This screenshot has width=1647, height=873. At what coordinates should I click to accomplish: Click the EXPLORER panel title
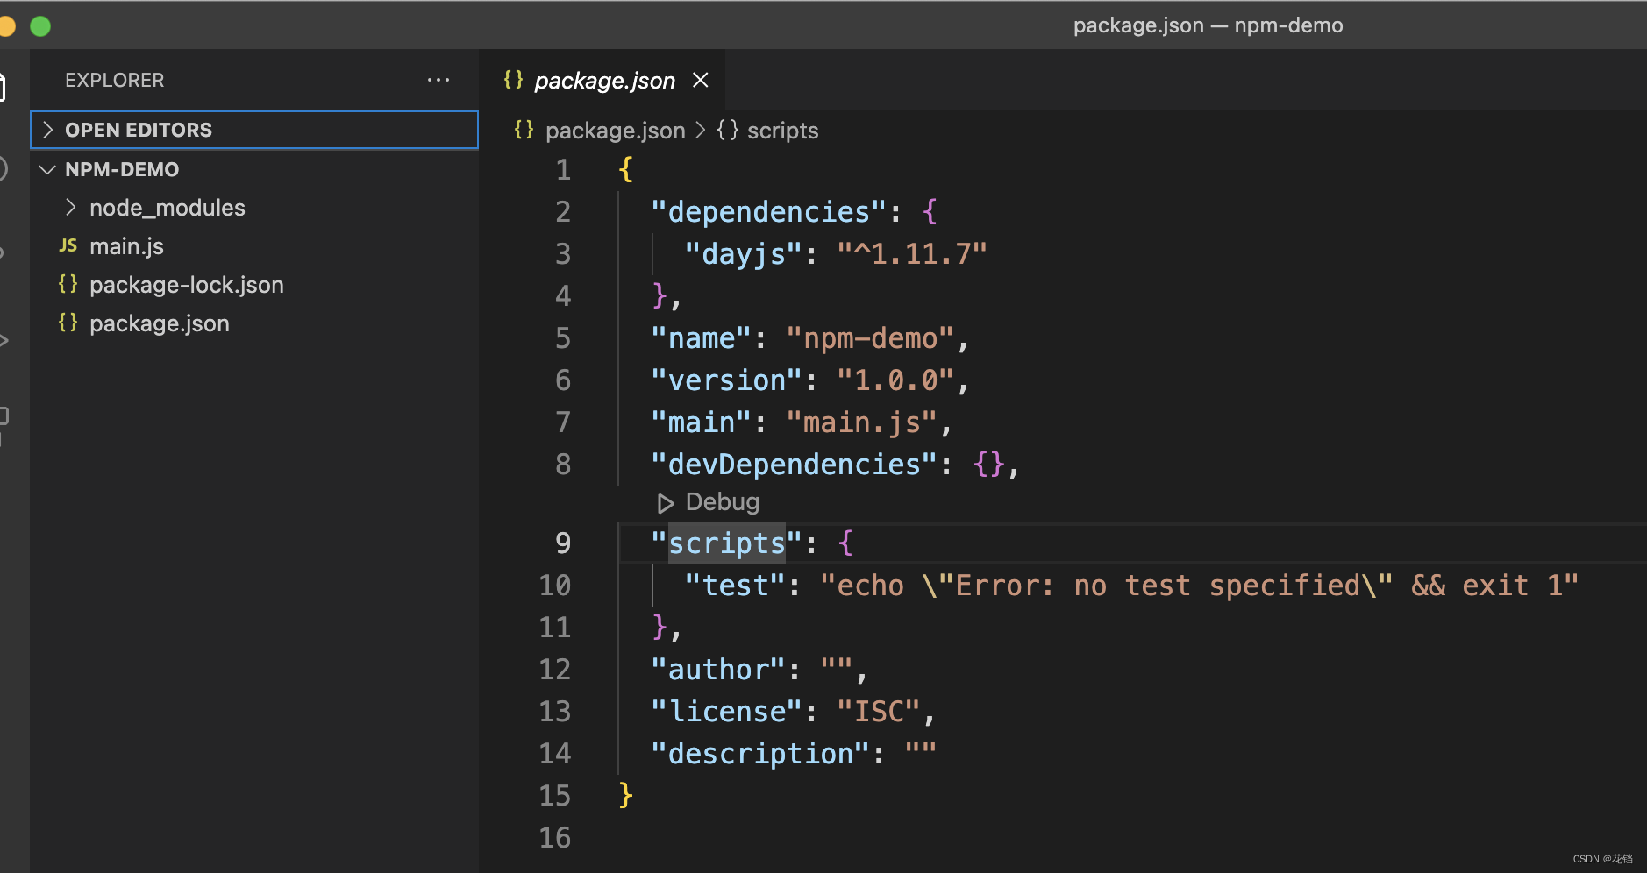[x=114, y=80]
